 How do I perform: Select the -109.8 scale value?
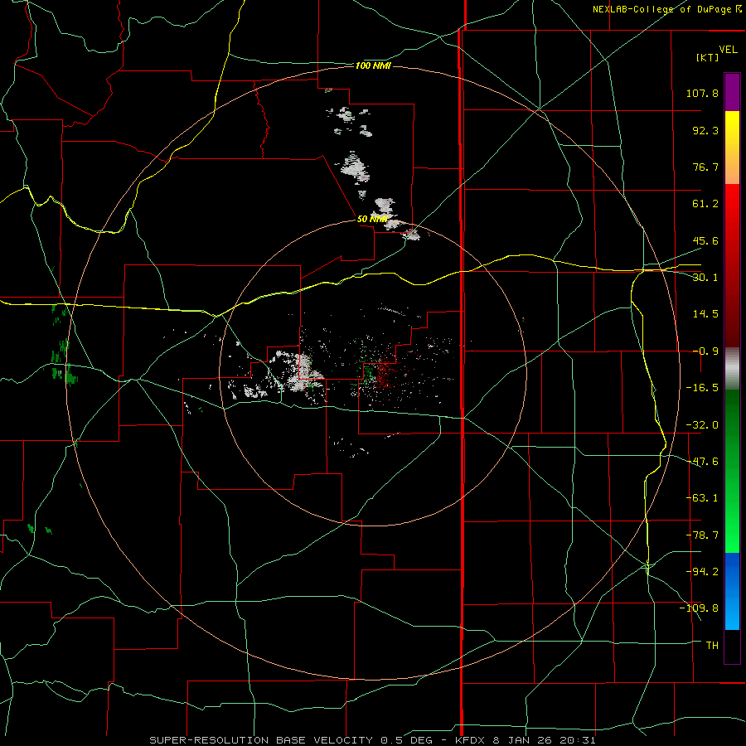(x=699, y=608)
